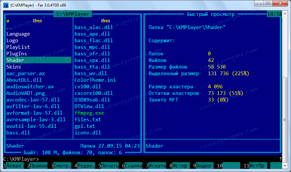Select the Language folder
291x172 pixels.
tap(18, 34)
